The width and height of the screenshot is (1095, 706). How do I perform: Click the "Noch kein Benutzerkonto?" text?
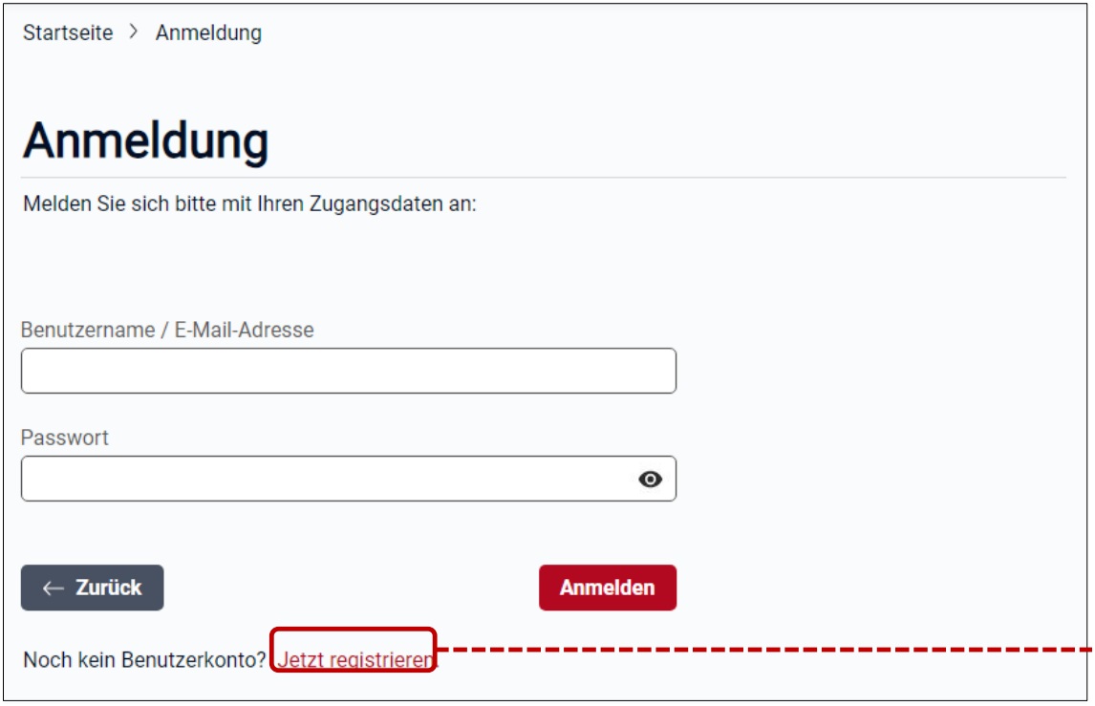point(143,659)
